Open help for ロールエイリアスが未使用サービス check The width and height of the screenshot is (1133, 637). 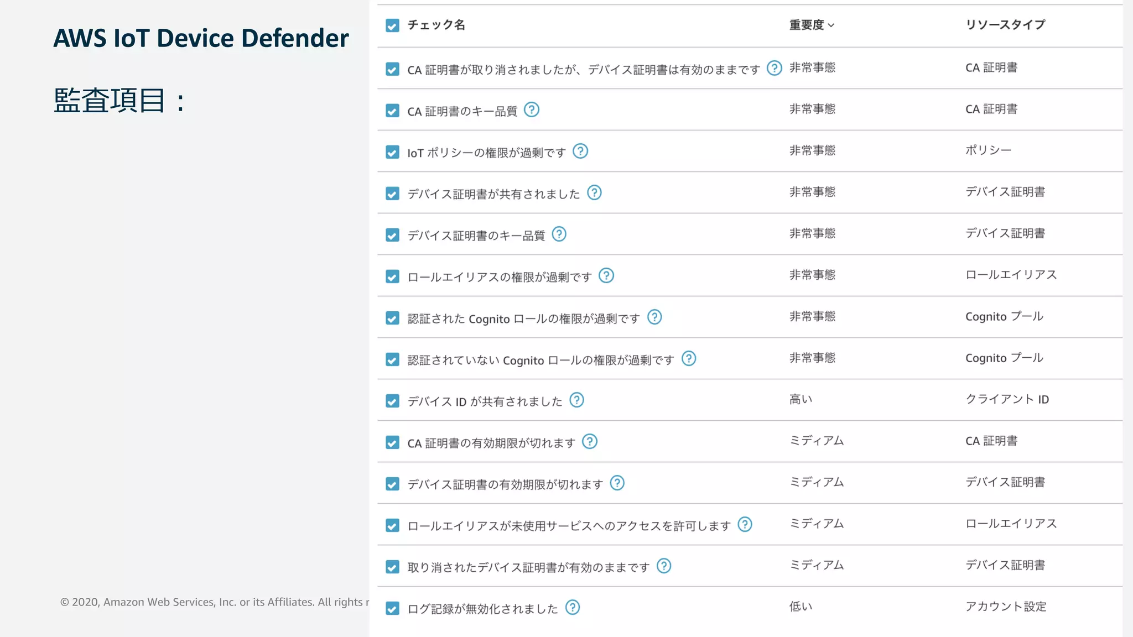pos(745,524)
